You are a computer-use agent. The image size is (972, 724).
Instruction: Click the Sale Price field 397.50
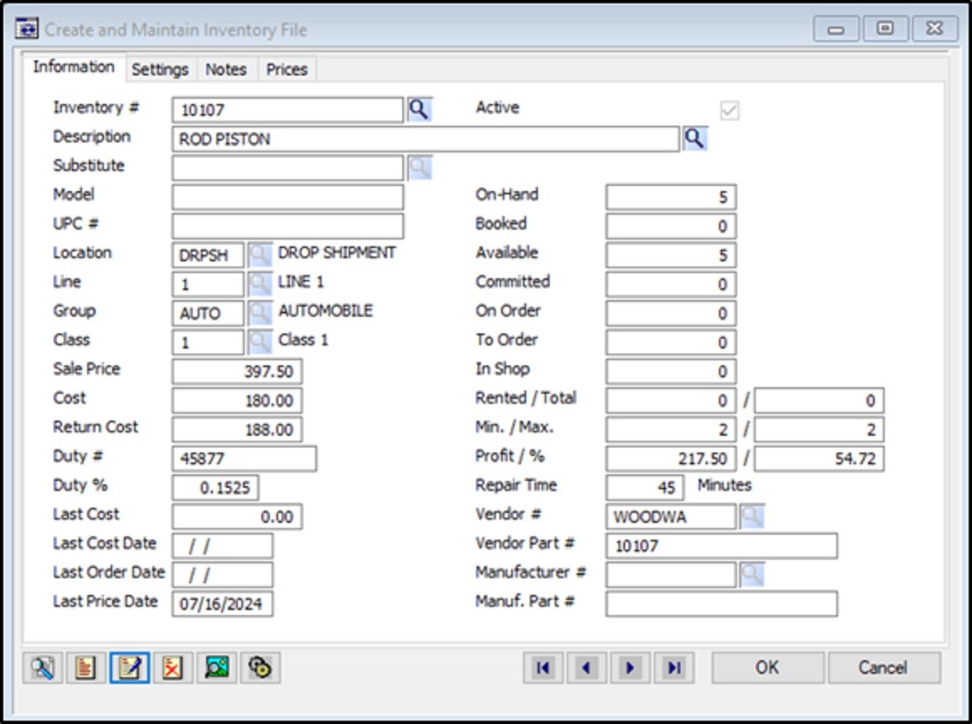click(x=237, y=371)
